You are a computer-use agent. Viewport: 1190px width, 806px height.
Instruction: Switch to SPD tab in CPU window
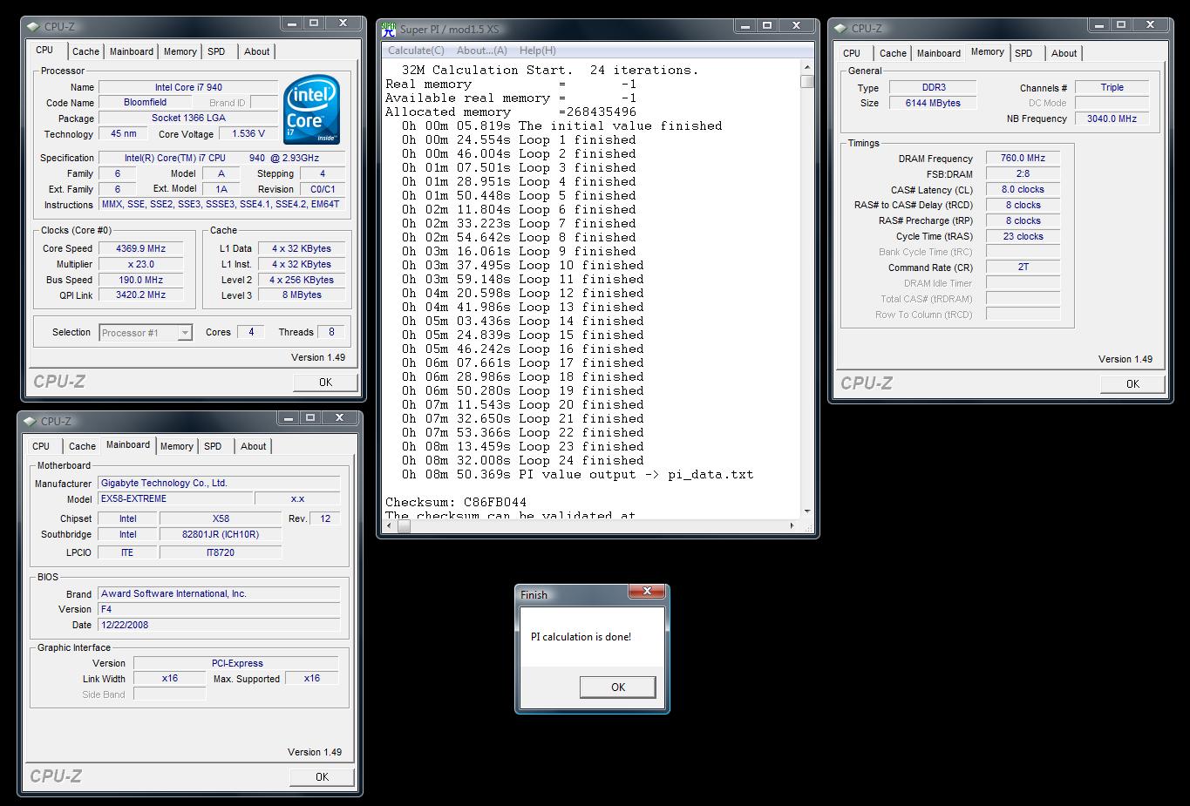point(216,51)
